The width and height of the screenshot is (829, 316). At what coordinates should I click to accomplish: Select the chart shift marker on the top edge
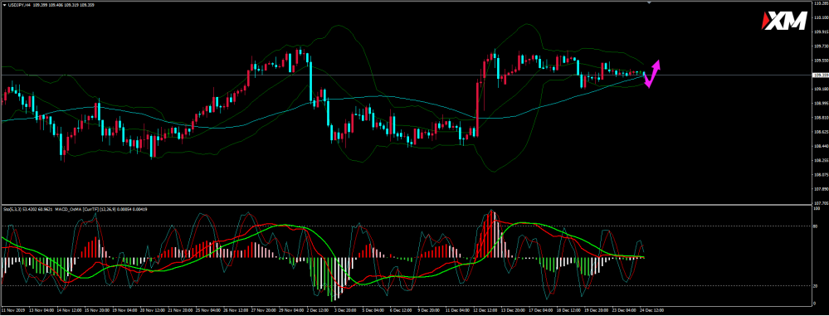[x=650, y=2]
